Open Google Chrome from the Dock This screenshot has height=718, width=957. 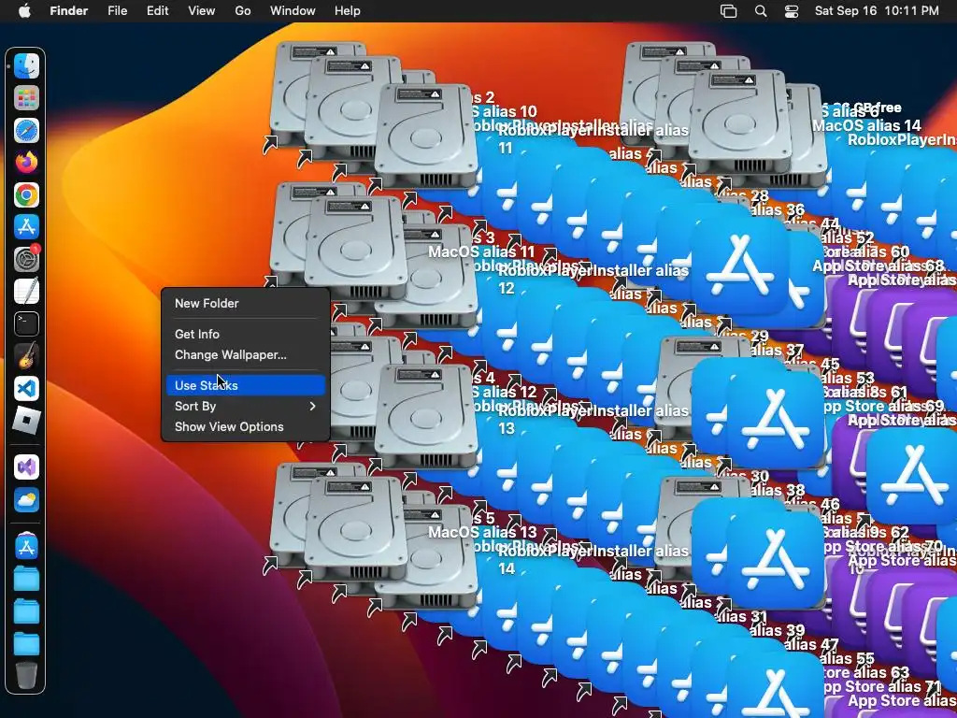pos(26,195)
